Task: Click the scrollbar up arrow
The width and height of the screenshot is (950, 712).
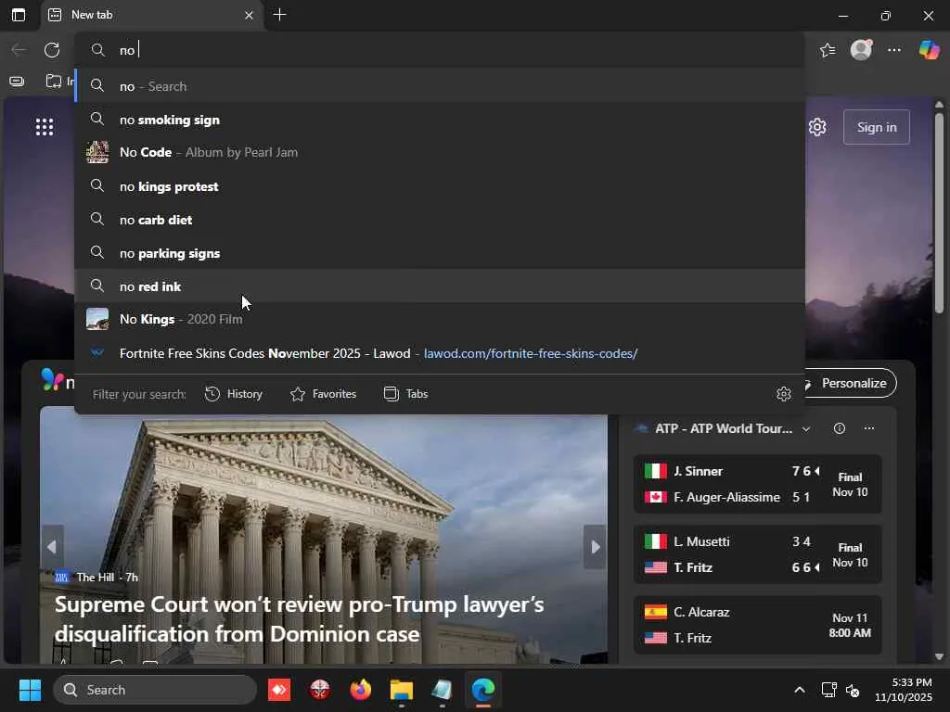Action: pos(939,105)
